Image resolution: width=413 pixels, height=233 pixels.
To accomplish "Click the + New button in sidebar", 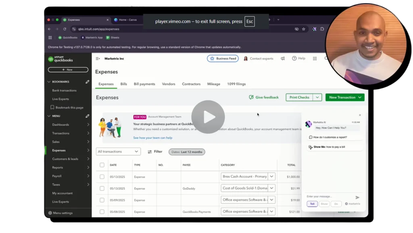I will coord(68,70).
